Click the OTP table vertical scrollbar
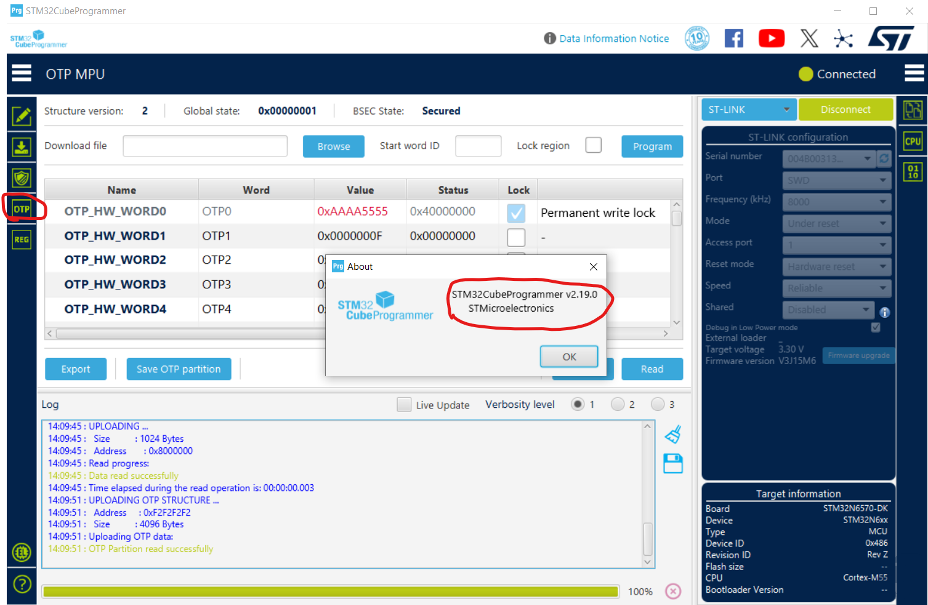The image size is (928, 605). 677,262
